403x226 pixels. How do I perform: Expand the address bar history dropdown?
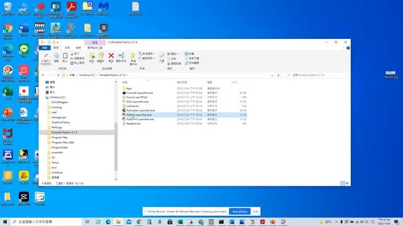272,75
